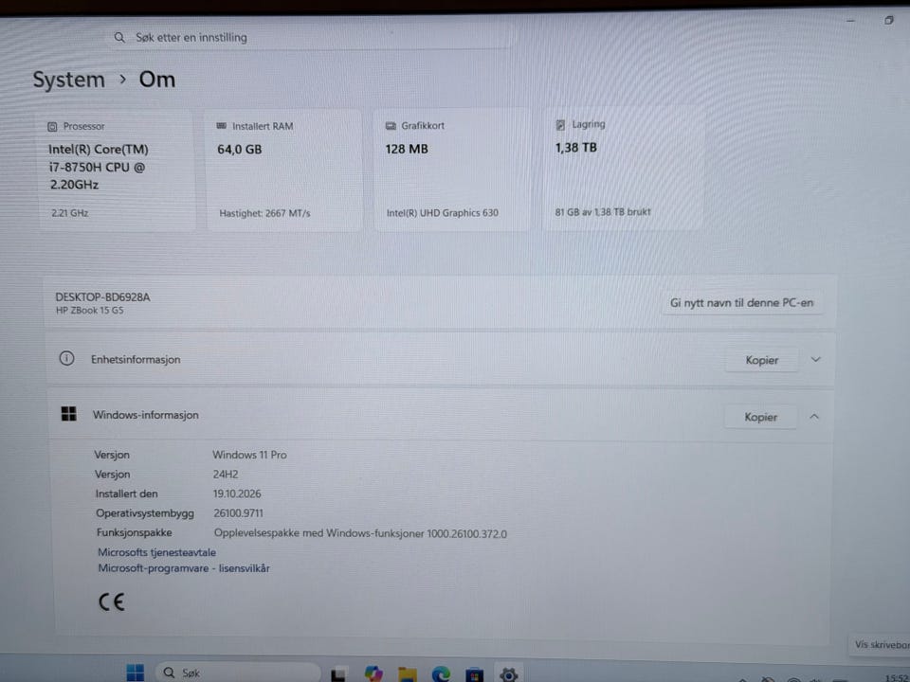This screenshot has width=910, height=682.
Task: Select the Prosessor card
Action: coord(117,171)
